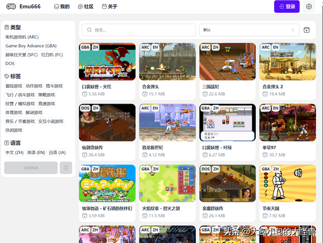Toggle the 策略游戏 tag filter
323x243 pixels.
coord(46,94)
